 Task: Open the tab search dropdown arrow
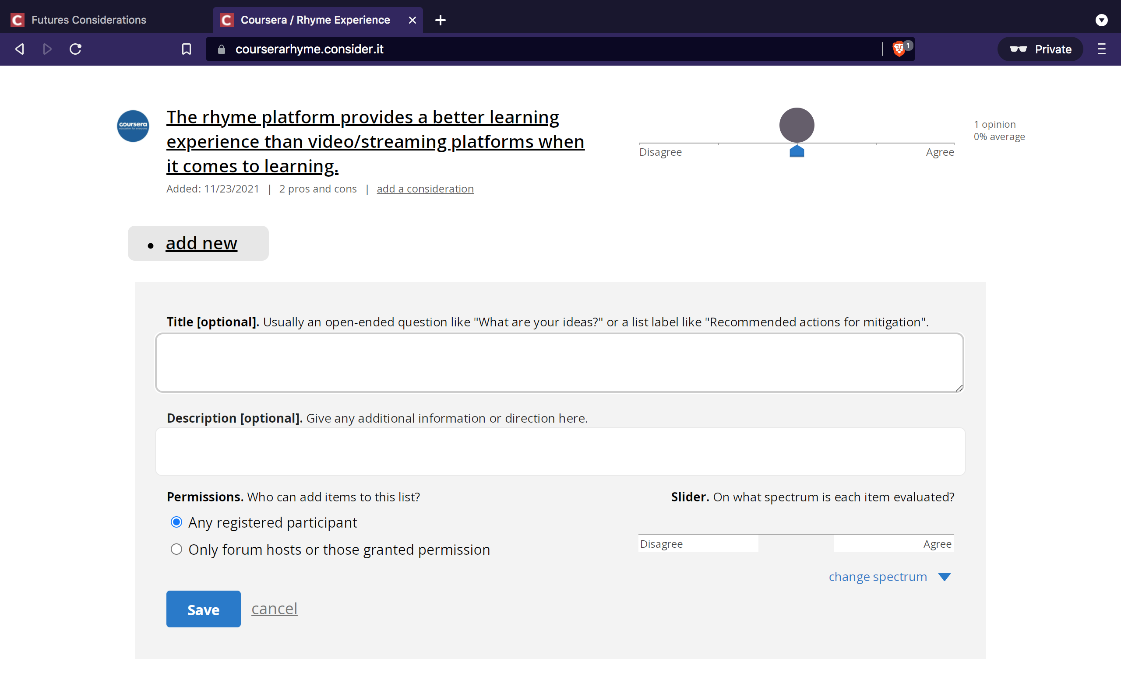point(1101,20)
